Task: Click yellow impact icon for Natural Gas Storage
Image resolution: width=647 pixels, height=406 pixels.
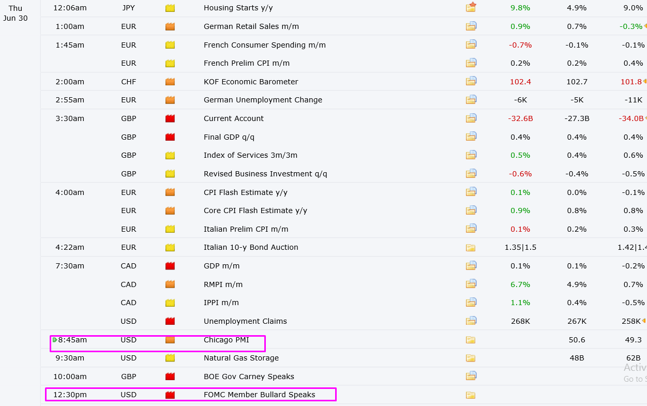Action: (x=170, y=358)
